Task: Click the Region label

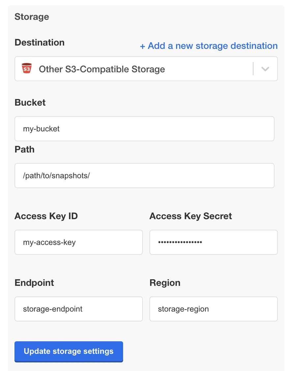Action: (x=165, y=283)
